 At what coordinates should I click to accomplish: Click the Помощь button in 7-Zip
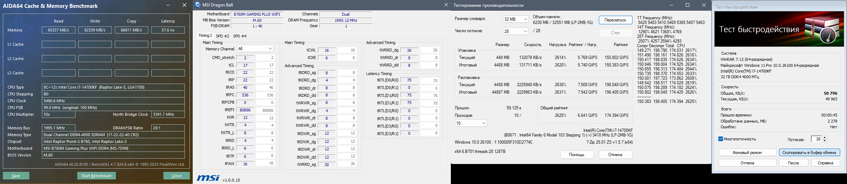577,155
